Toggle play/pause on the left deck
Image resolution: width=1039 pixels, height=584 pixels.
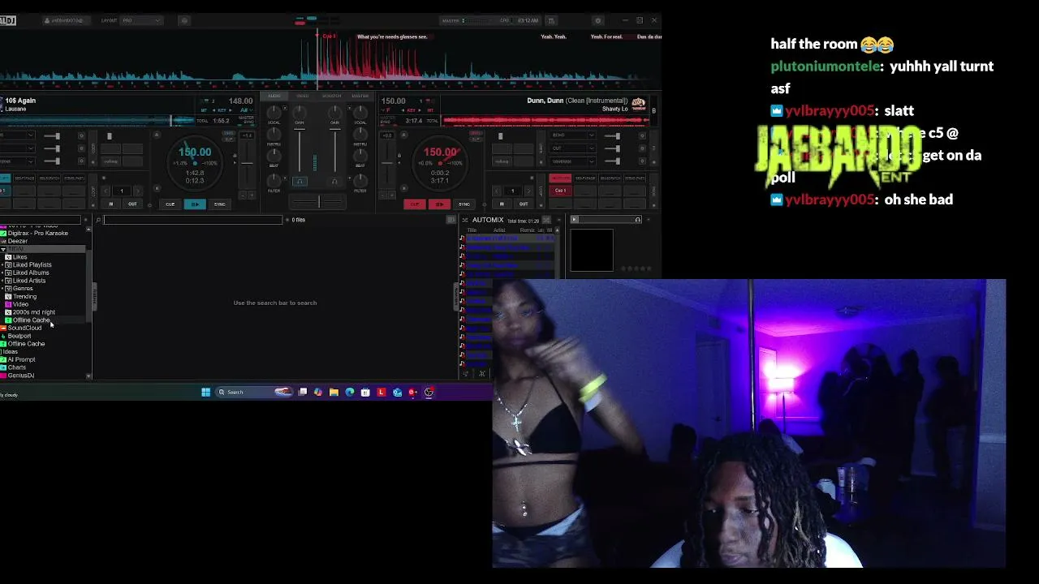195,204
